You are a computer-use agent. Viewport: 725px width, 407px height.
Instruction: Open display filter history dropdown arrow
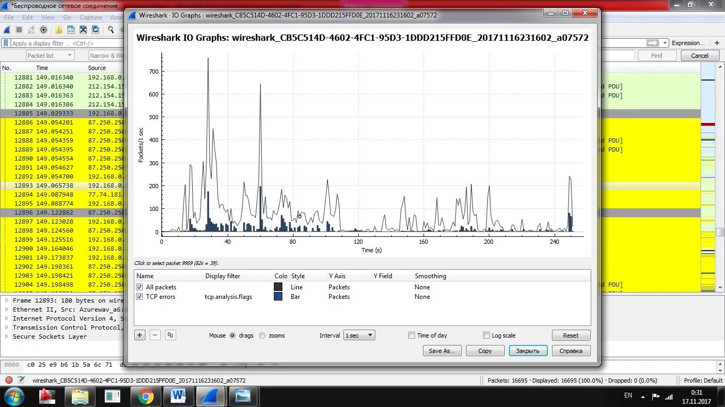[x=666, y=43]
